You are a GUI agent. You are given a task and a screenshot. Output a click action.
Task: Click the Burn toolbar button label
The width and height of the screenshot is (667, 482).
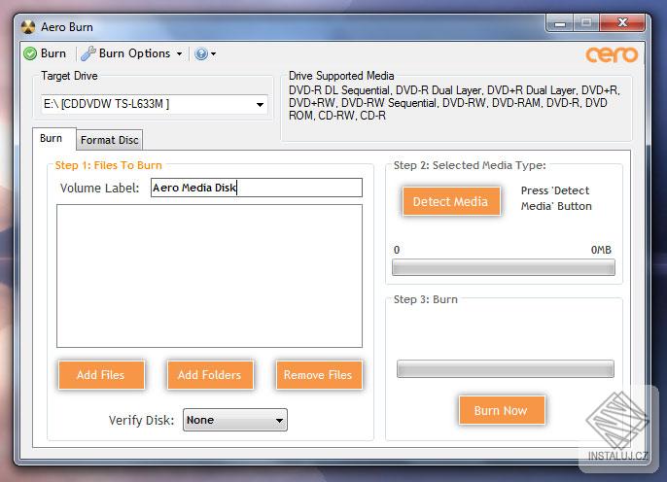tap(53, 53)
